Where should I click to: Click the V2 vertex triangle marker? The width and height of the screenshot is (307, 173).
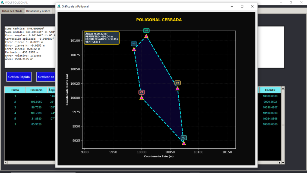pyautogui.click(x=184, y=143)
